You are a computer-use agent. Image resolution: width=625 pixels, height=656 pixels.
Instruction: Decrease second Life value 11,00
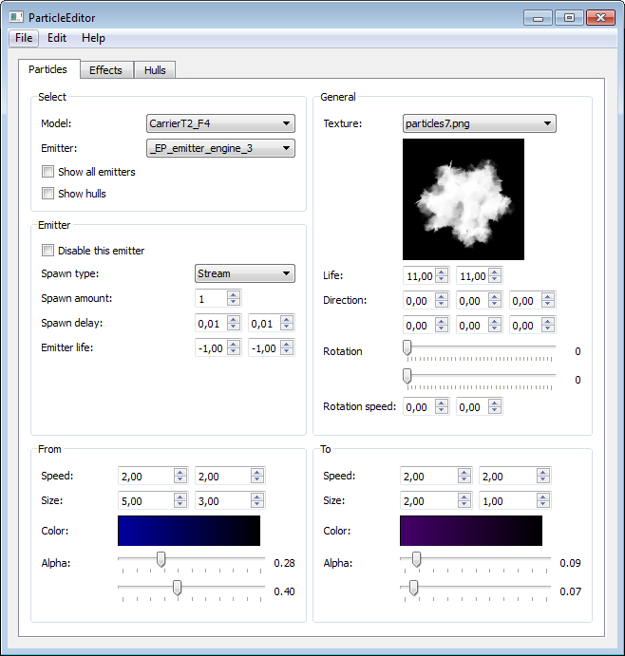tap(495, 279)
